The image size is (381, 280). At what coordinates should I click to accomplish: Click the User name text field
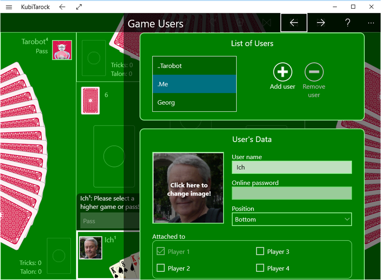click(x=291, y=168)
